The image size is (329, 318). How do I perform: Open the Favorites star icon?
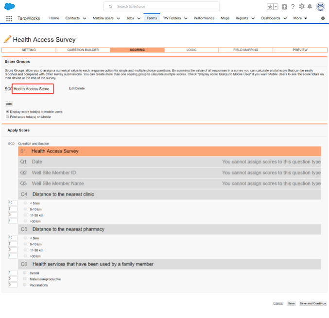click(x=270, y=7)
